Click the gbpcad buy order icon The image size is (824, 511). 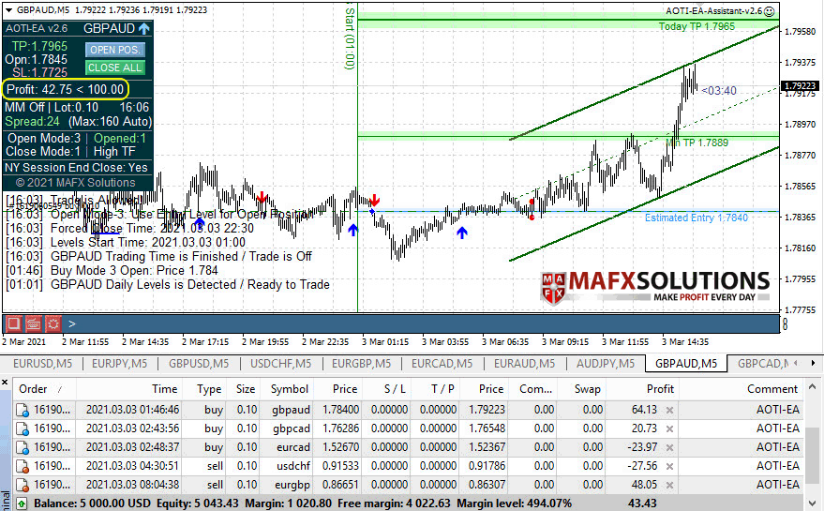(x=22, y=428)
